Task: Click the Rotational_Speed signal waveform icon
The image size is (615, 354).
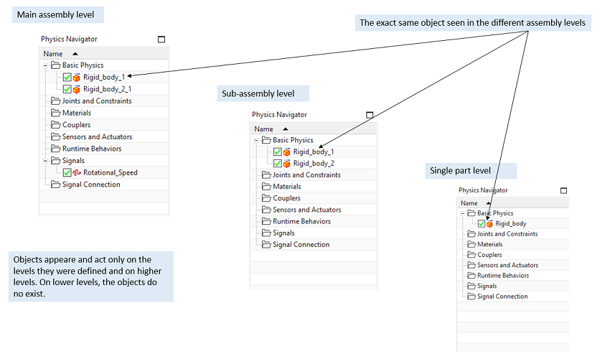Action: point(77,173)
